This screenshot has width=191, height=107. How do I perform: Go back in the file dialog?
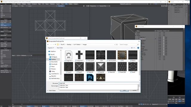point(48,45)
